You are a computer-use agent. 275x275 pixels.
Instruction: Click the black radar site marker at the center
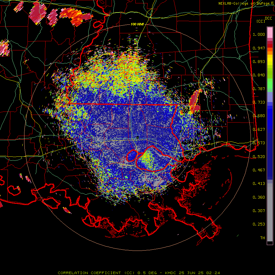point(138,137)
